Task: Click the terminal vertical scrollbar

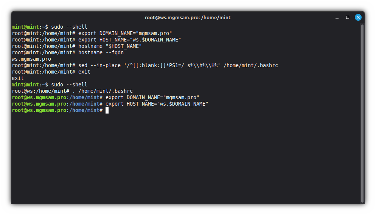Action: point(362,113)
